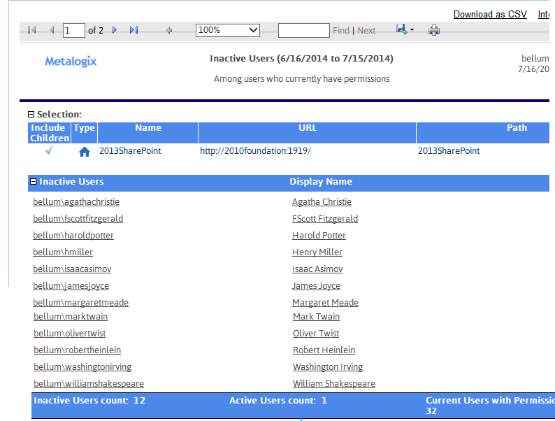Open bellum\fscottfitzgerald user link

78,218
